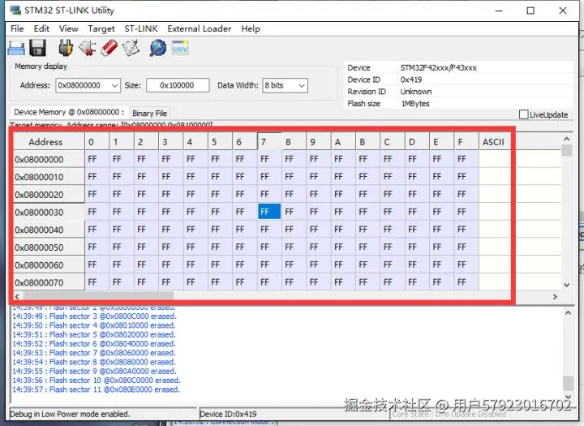Open the ST-LINK menu
This screenshot has height=426, width=584.
click(141, 28)
